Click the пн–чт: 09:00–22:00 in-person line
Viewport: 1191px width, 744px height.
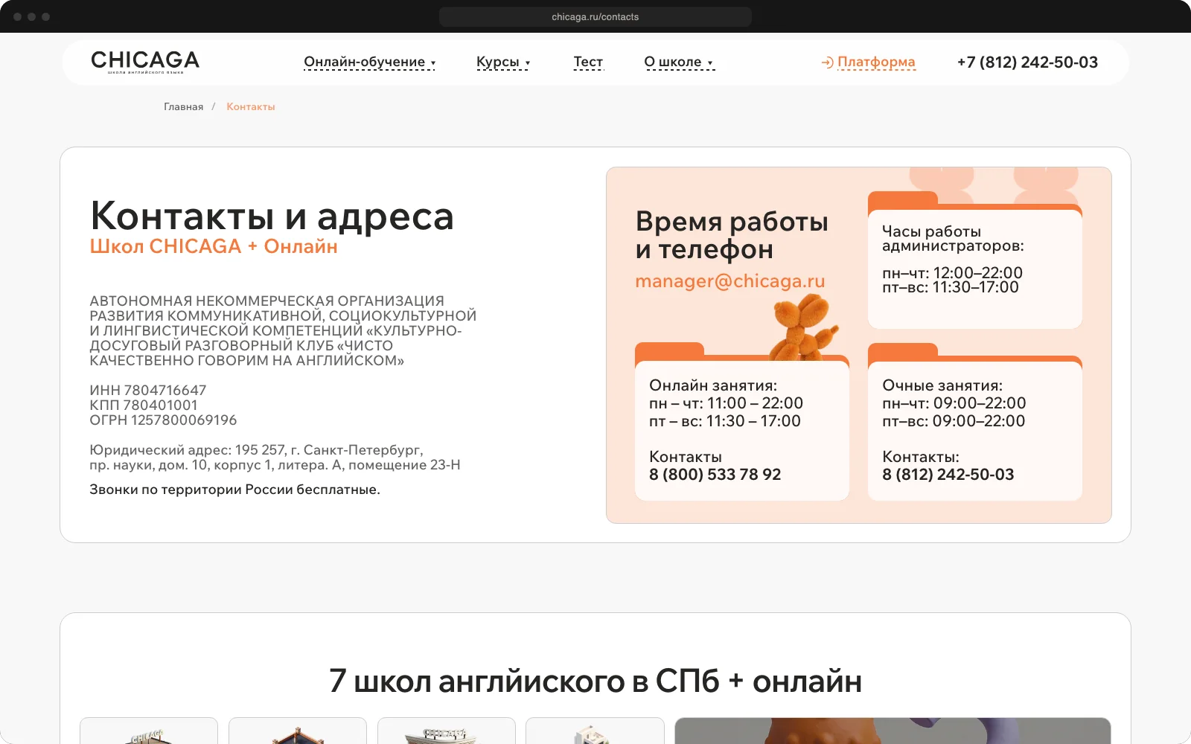tap(954, 403)
